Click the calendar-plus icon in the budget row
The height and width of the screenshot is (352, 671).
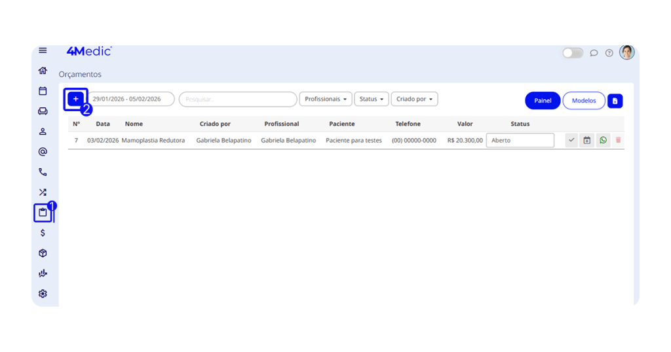[587, 140]
